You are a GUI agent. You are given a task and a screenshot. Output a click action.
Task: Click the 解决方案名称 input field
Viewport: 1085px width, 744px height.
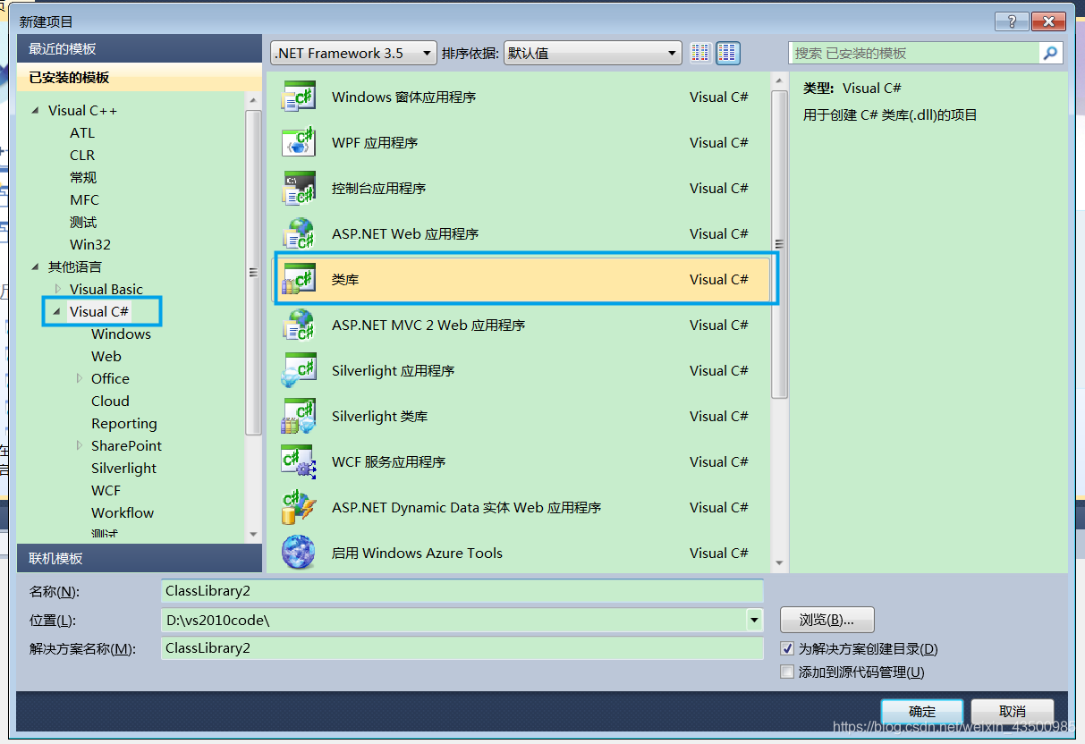click(462, 647)
